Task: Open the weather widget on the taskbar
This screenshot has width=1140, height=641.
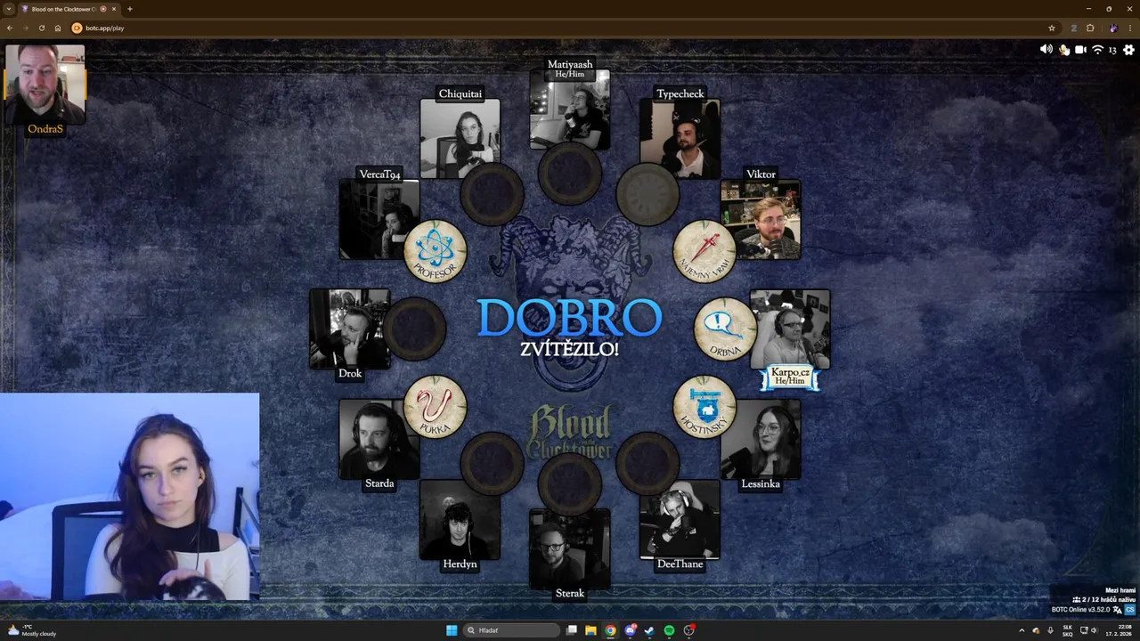Action: pyautogui.click(x=32, y=630)
